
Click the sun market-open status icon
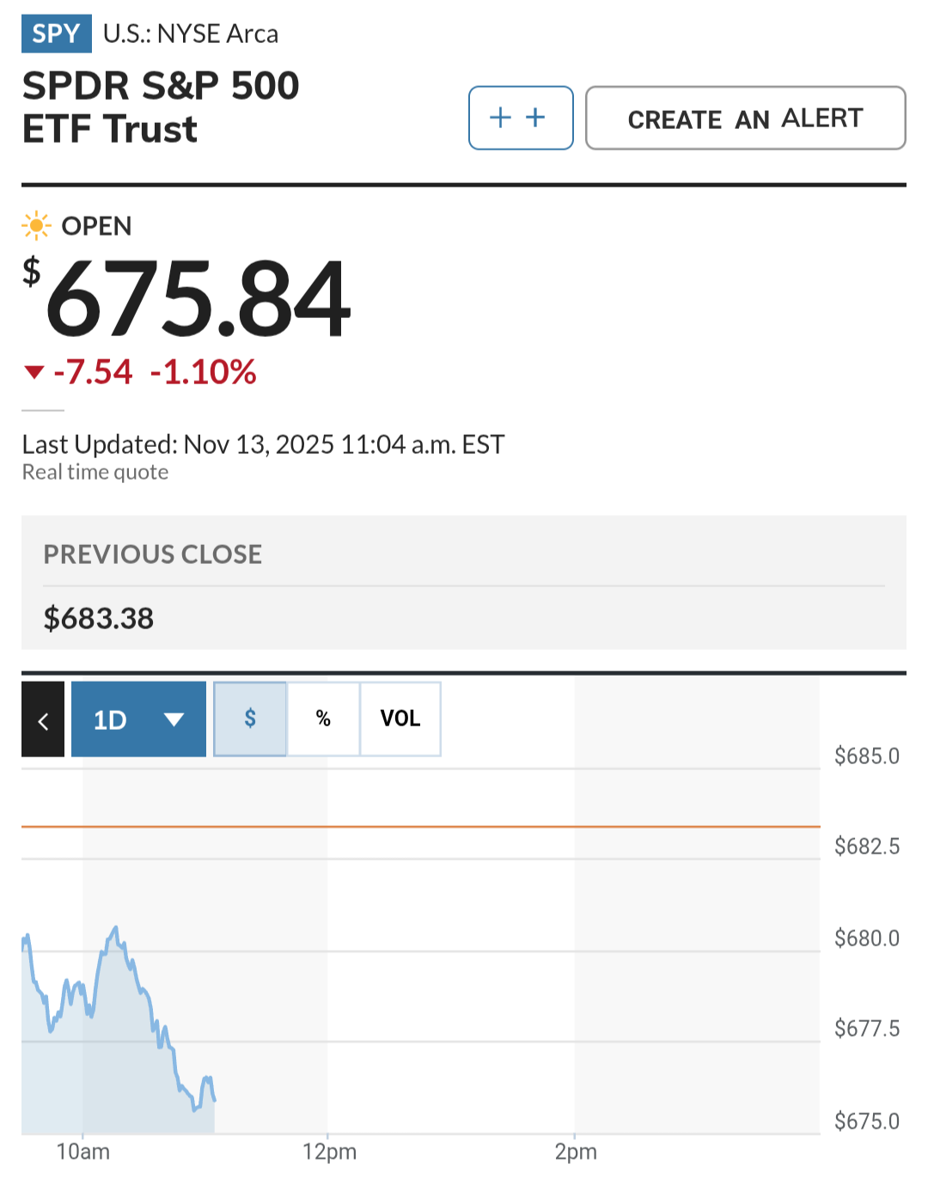coord(36,226)
